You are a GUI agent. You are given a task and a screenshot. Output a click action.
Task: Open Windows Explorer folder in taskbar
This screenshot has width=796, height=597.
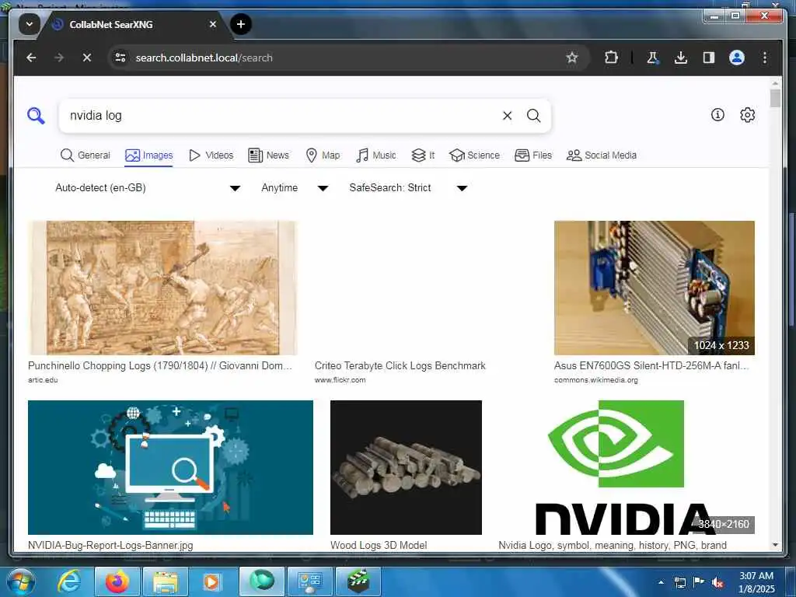pyautogui.click(x=166, y=581)
